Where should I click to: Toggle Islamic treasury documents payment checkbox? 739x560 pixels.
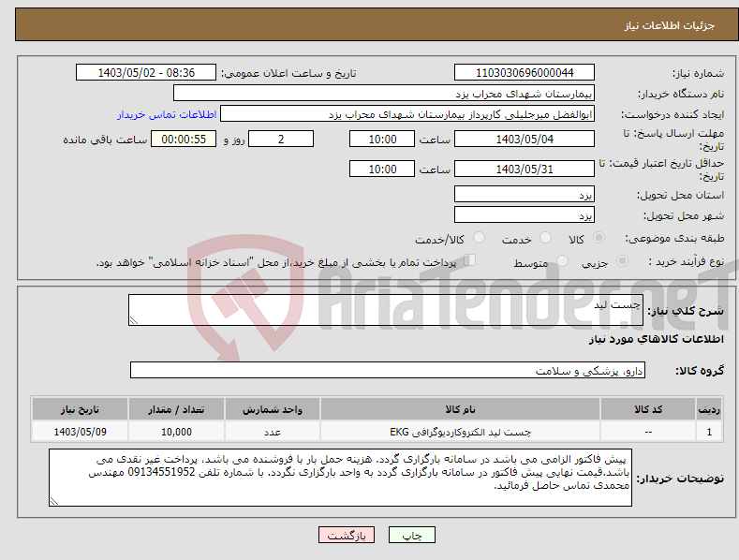[x=469, y=260]
